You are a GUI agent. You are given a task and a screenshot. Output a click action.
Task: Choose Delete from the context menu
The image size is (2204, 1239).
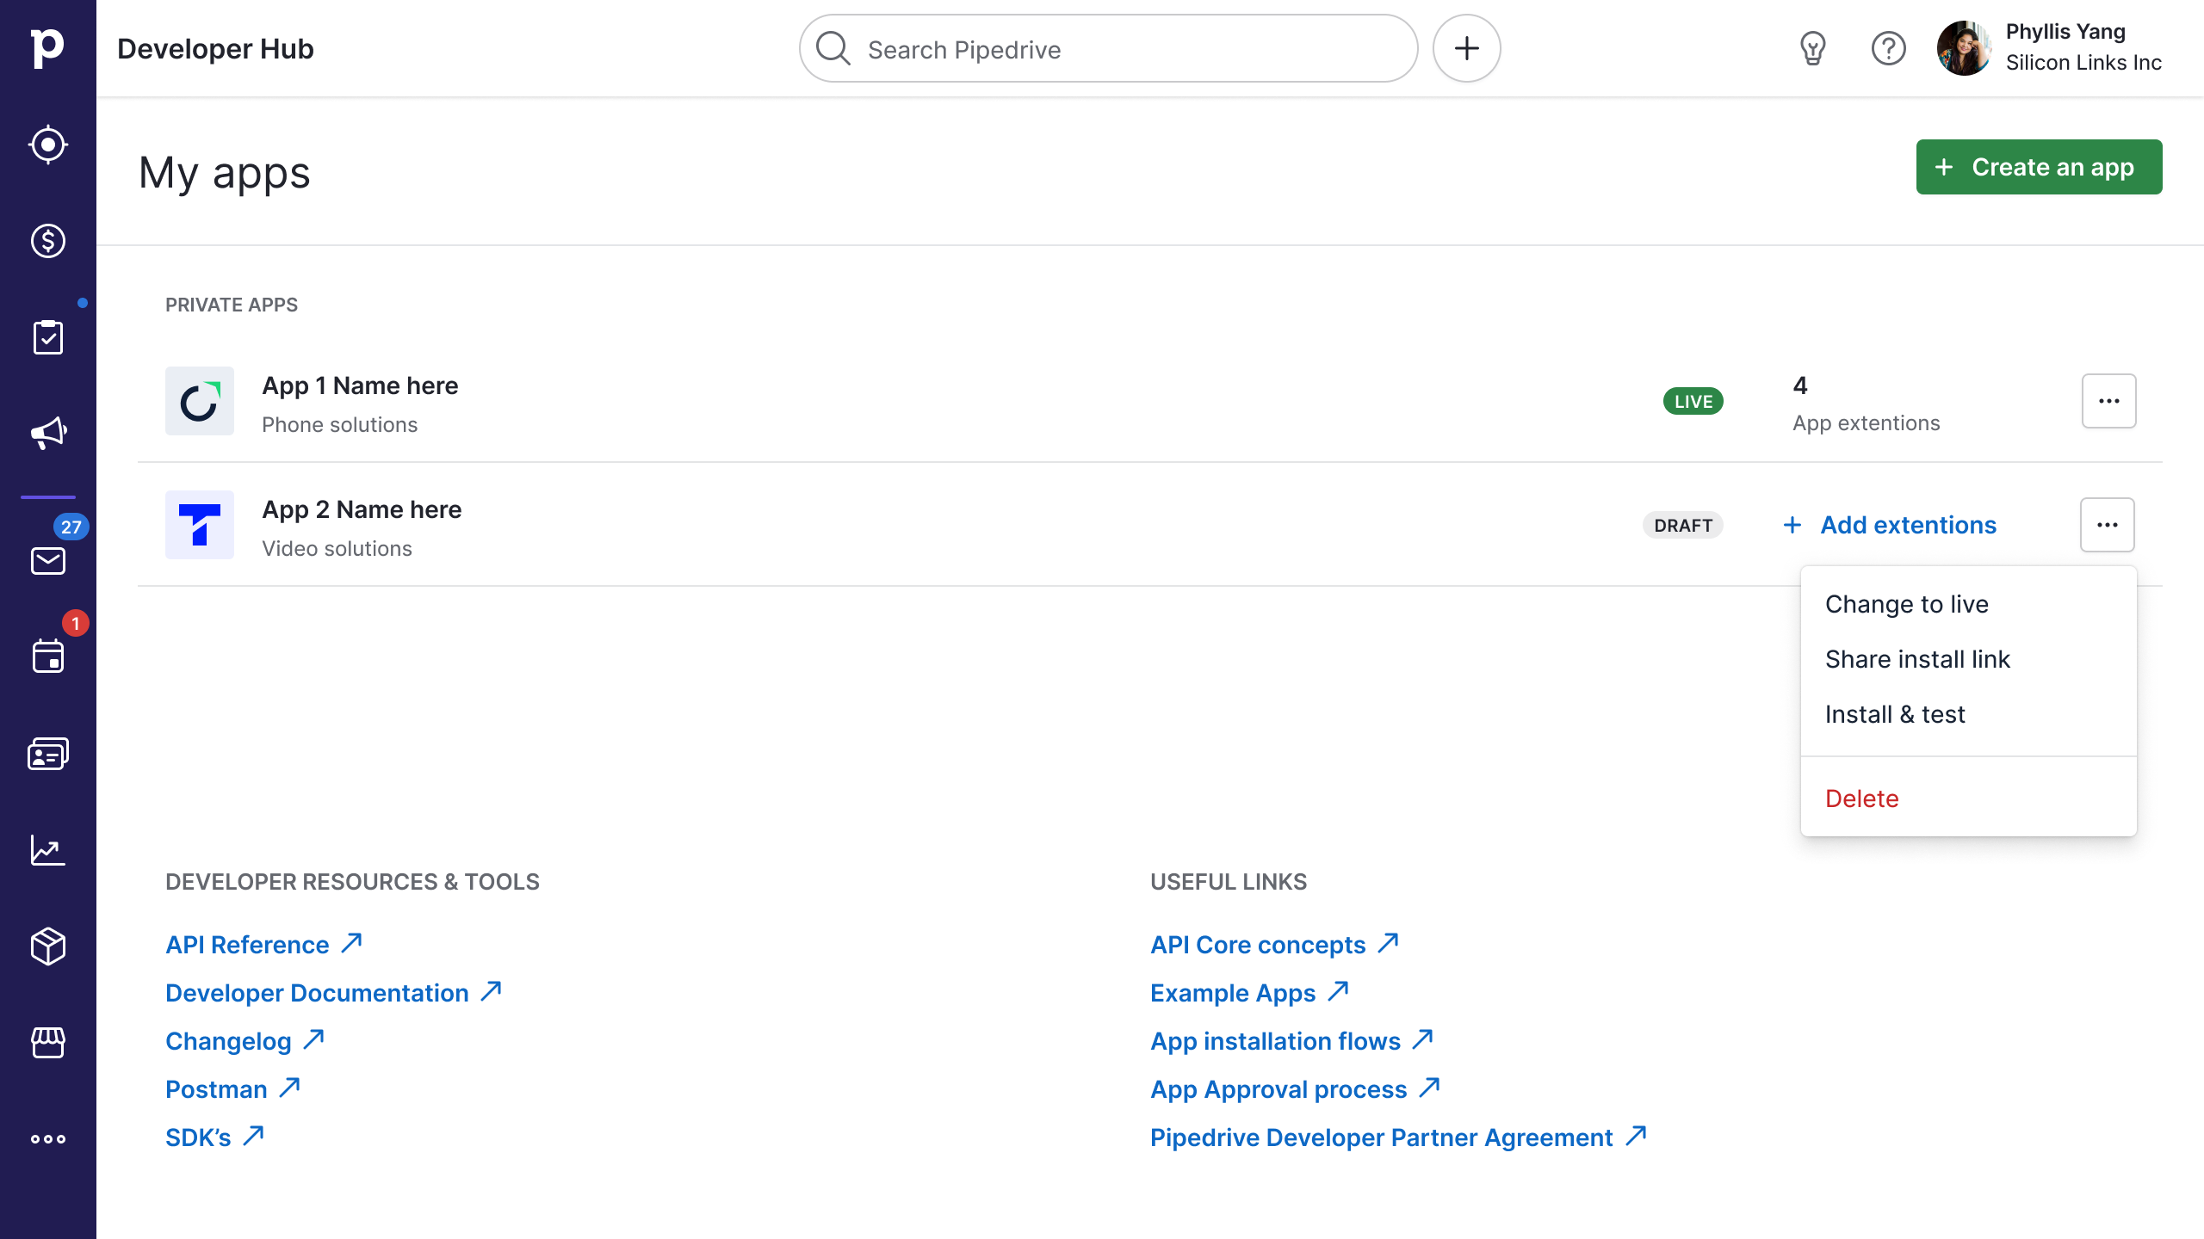coord(1861,798)
